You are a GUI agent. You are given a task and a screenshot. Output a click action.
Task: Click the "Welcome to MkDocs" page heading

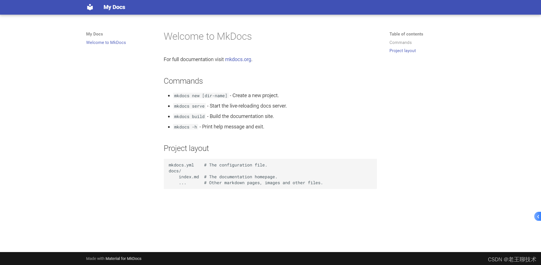[207, 36]
